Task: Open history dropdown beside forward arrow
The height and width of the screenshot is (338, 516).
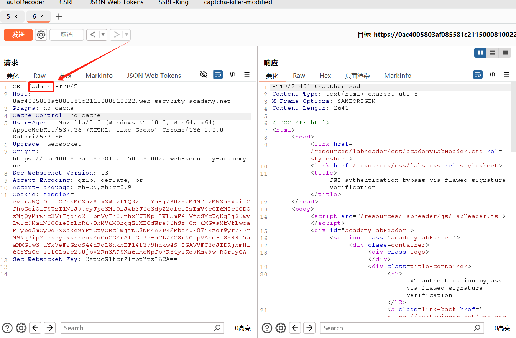Action: pos(127,35)
